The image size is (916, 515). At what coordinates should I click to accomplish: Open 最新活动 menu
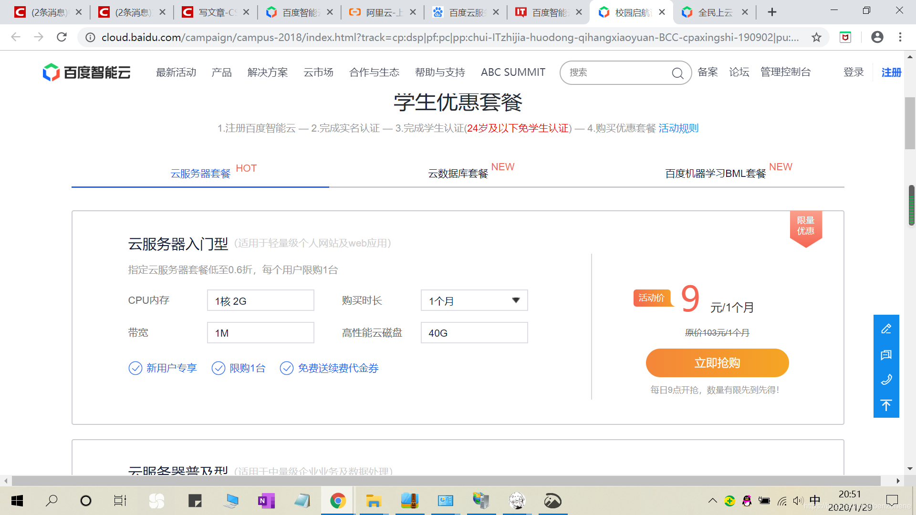176,72
